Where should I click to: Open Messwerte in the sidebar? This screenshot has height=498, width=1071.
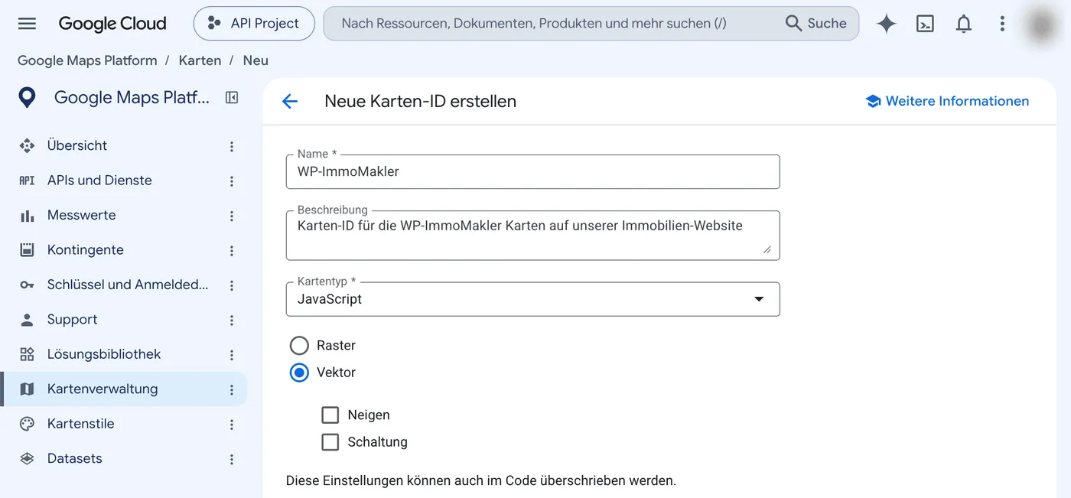click(82, 215)
